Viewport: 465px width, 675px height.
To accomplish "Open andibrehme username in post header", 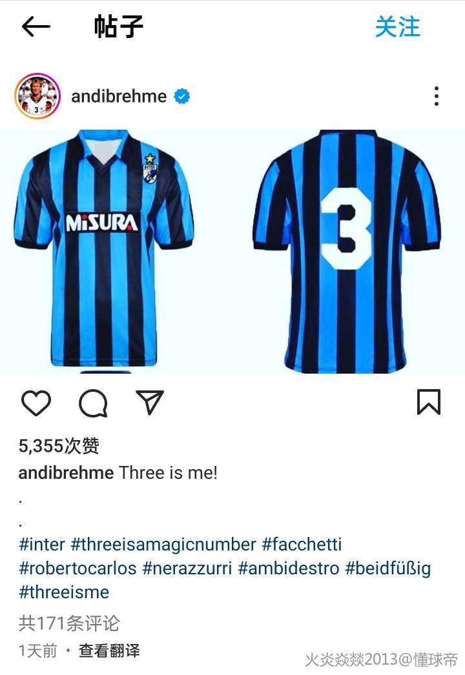I will [x=119, y=96].
